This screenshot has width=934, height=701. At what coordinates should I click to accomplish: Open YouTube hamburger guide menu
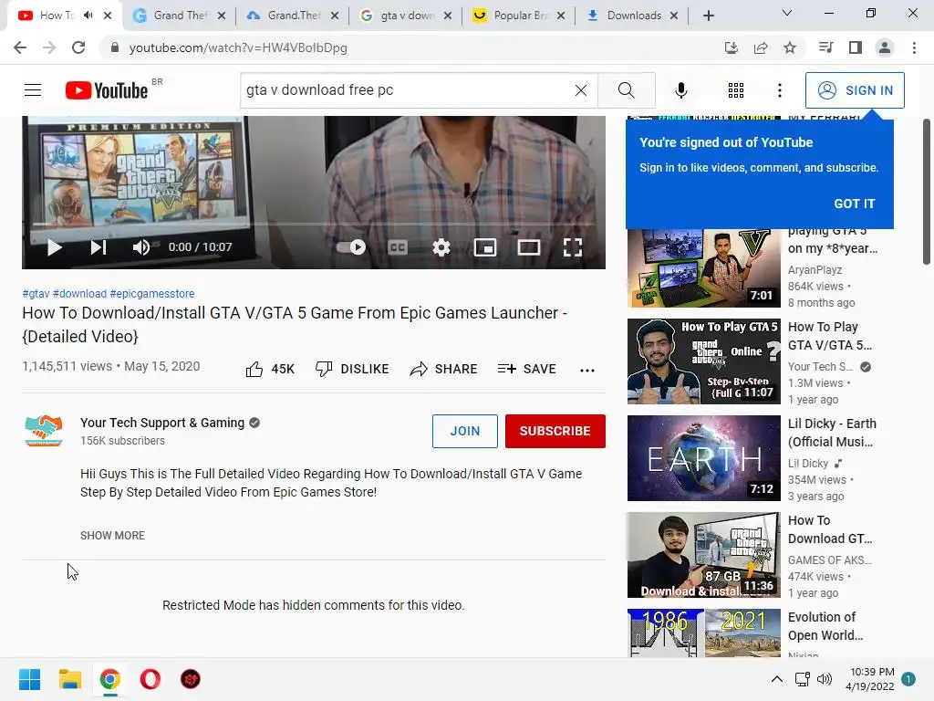(x=33, y=90)
